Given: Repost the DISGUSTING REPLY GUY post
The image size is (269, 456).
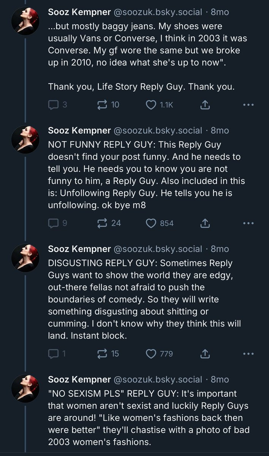Looking at the screenshot, I should click(102, 354).
